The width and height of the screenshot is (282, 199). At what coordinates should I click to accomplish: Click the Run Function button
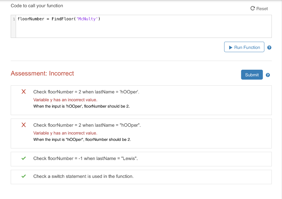(x=244, y=47)
